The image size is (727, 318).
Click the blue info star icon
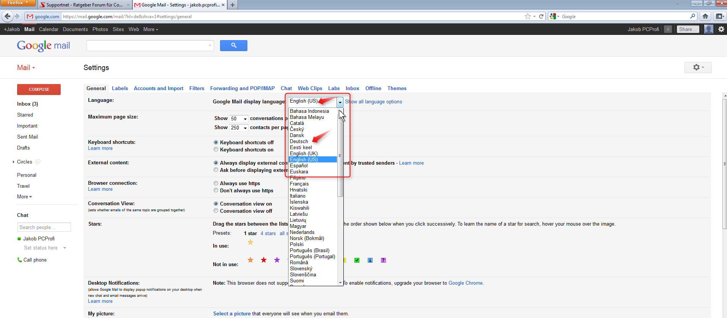pos(370,260)
